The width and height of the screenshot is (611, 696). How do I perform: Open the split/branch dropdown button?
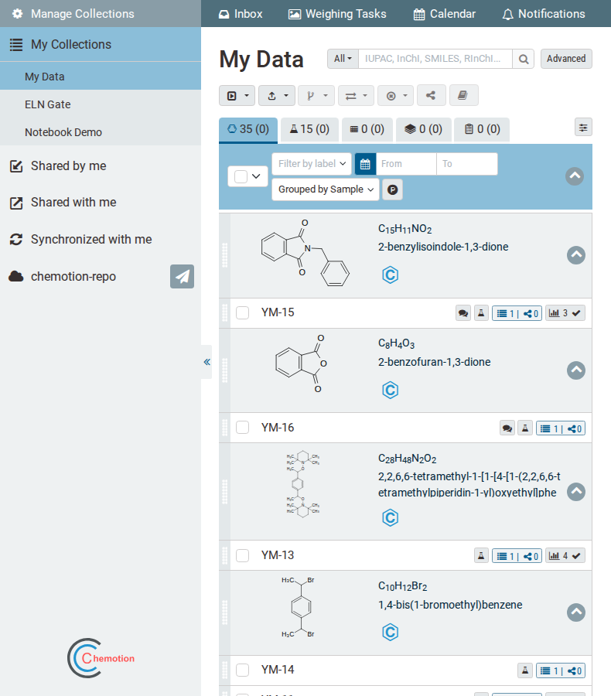pos(316,95)
